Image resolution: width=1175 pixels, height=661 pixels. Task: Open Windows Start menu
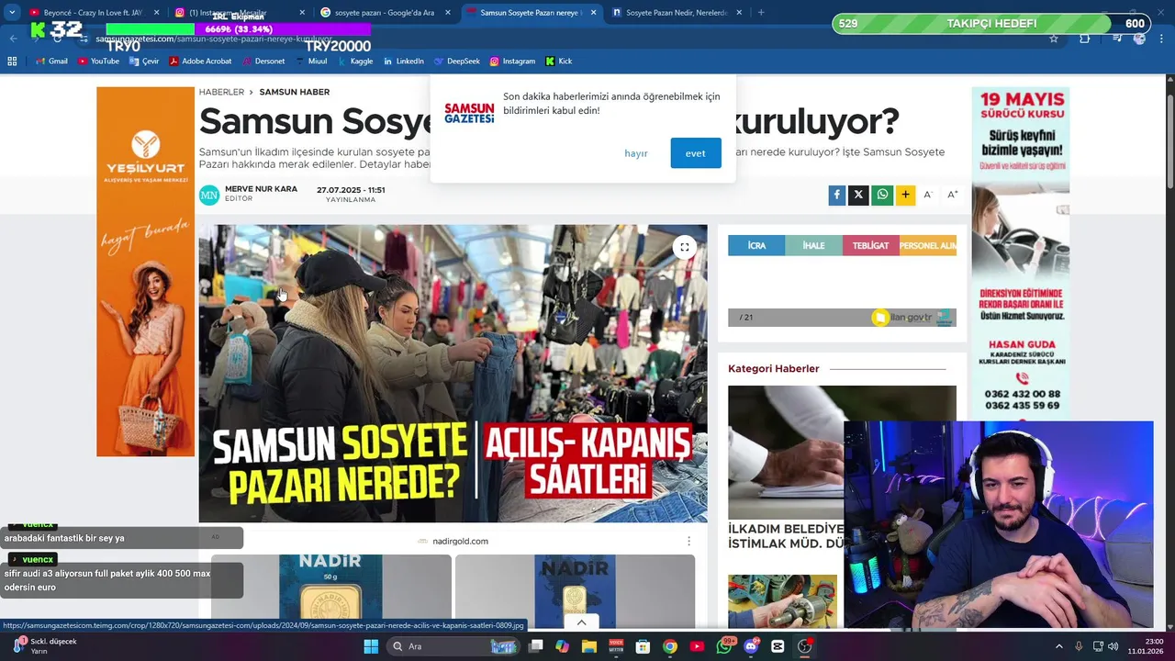coord(371,646)
